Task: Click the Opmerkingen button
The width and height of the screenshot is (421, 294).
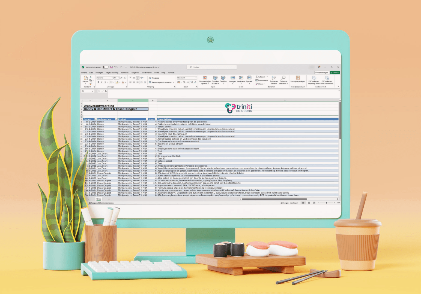Action: point(322,73)
